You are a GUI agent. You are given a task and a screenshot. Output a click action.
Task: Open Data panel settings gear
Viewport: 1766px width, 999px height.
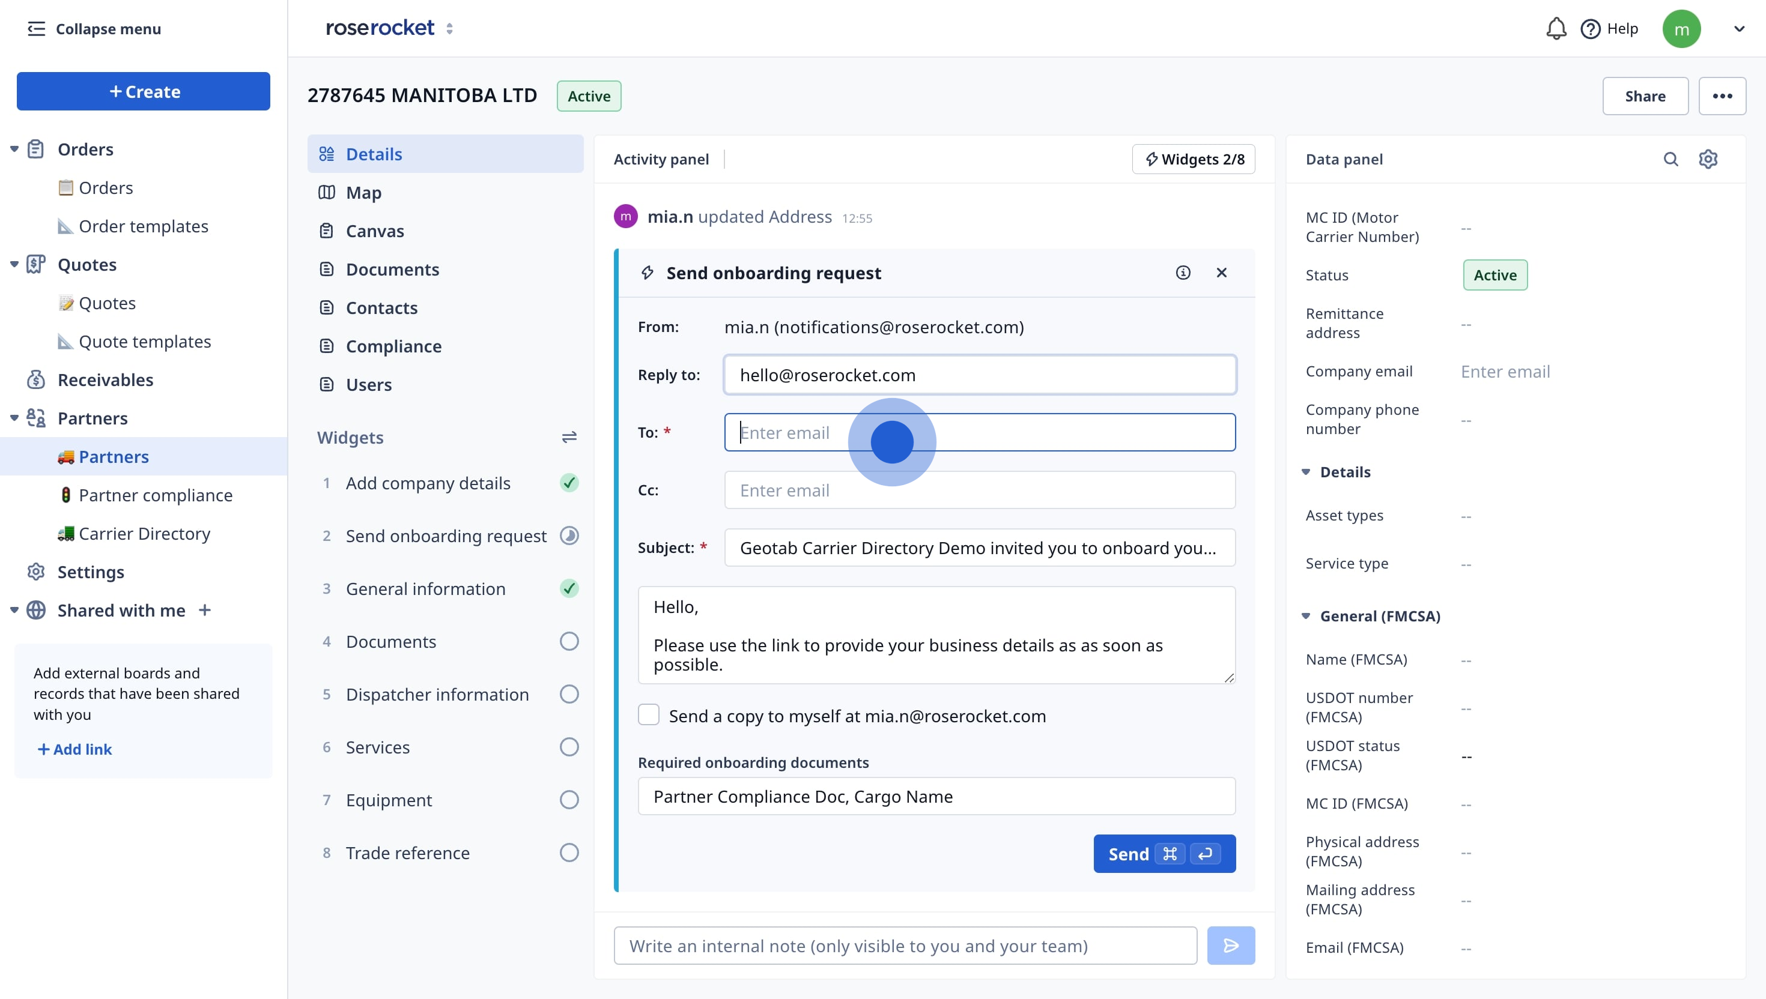[1708, 159]
